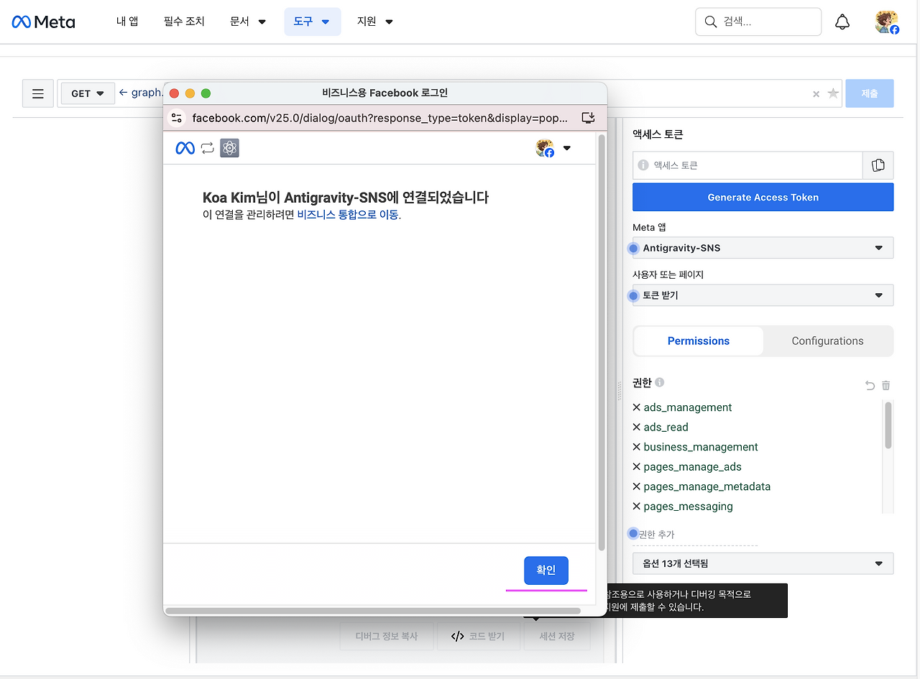Click the business_management permission text
920x679 pixels.
(x=701, y=447)
